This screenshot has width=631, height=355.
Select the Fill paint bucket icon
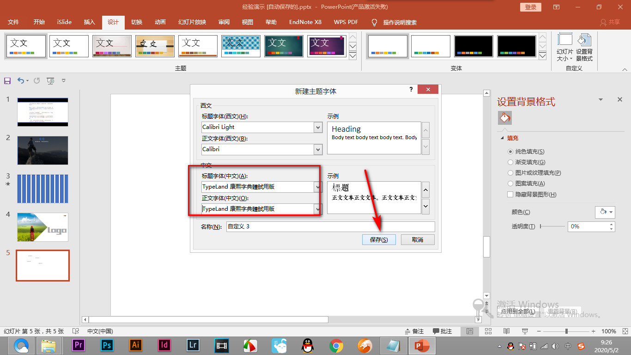pyautogui.click(x=505, y=118)
